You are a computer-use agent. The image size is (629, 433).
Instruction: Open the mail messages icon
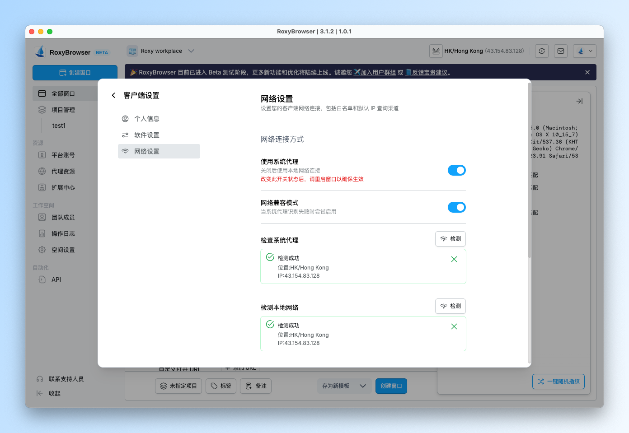pyautogui.click(x=561, y=51)
